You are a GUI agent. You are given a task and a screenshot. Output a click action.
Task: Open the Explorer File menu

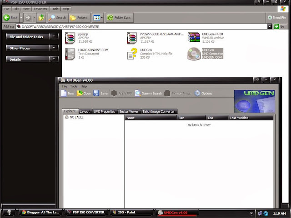(x=6, y=9)
